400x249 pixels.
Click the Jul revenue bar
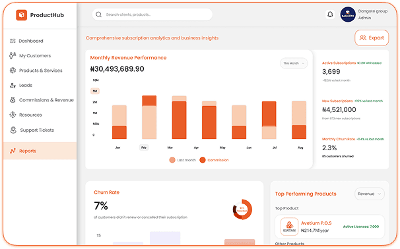(269, 120)
